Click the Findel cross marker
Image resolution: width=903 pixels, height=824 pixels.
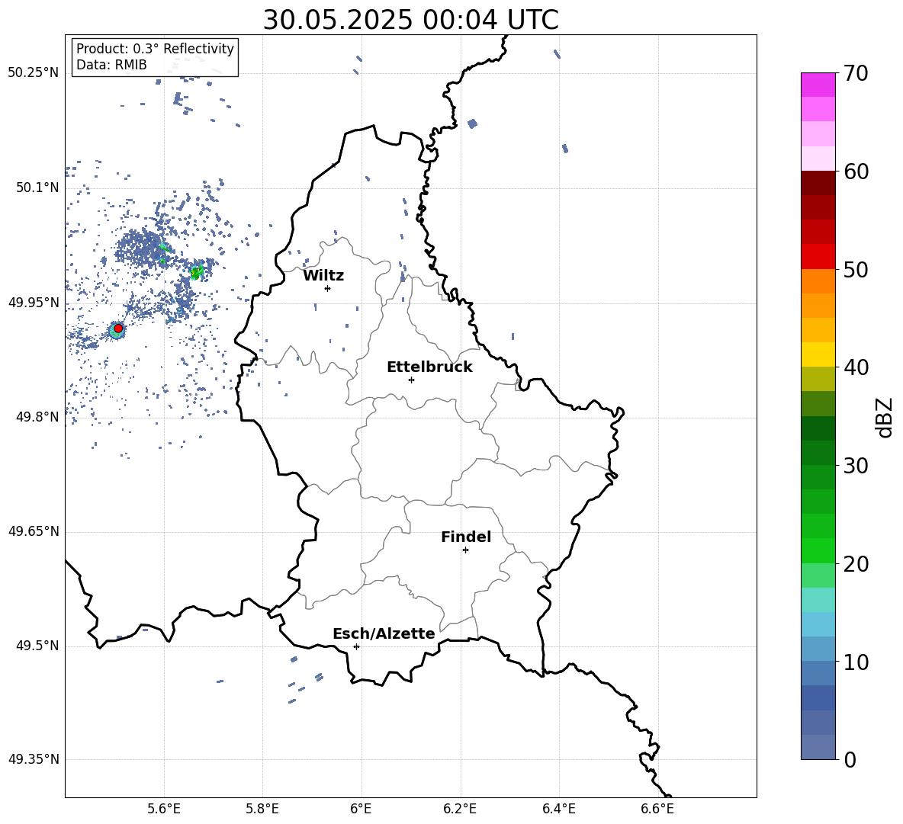[465, 550]
